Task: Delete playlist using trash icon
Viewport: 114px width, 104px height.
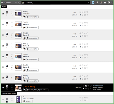Action: pos(105,3)
